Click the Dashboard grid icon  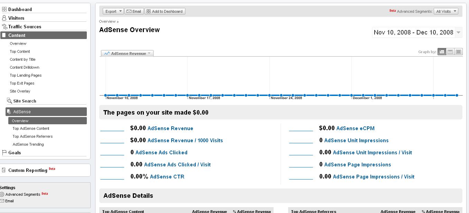[4, 9]
